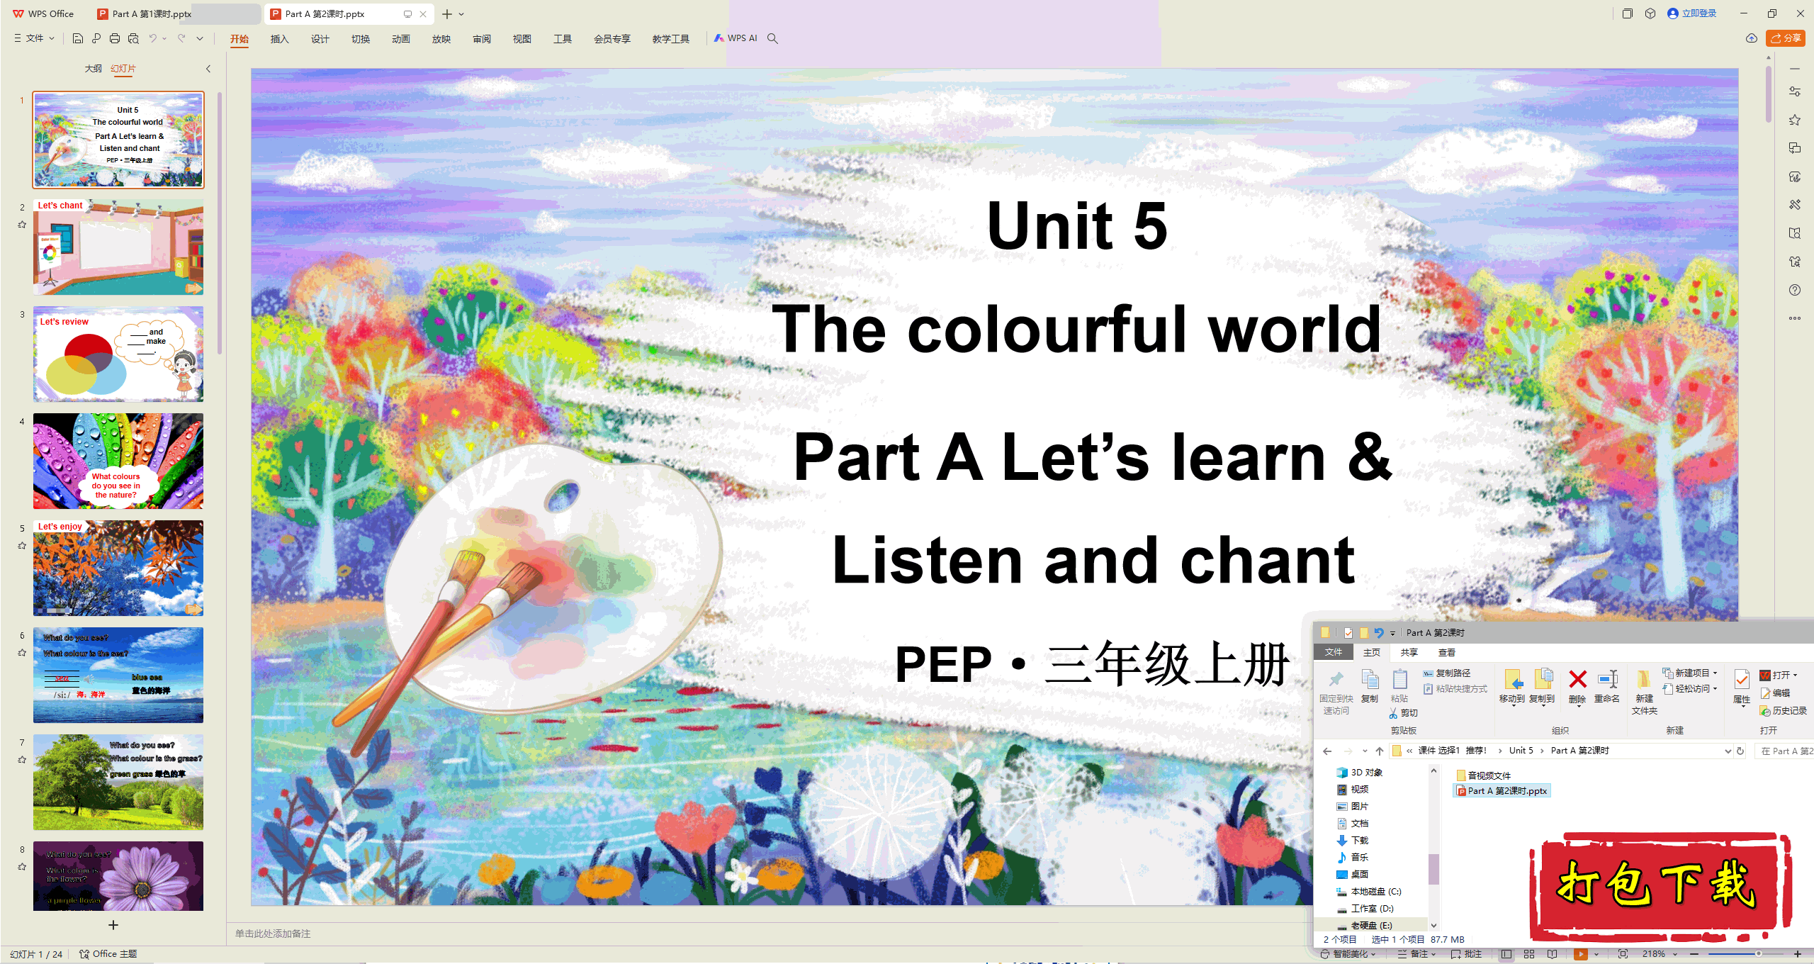Expand 新建项目 dropdown in Explorer
1814x964 pixels.
tap(1691, 673)
